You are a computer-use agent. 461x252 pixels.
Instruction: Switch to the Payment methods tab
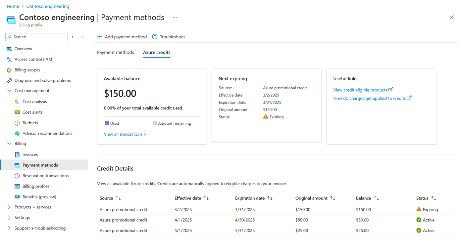tap(115, 52)
